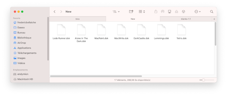Go to Bureau in the sidebar
The width and height of the screenshot is (227, 96).
pyautogui.click(x=19, y=33)
